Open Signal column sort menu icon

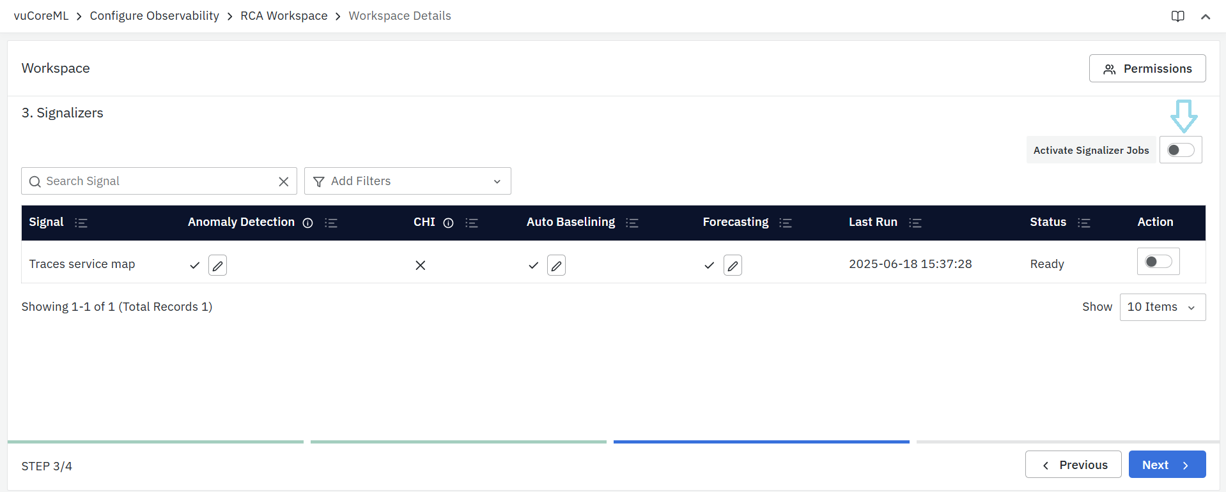pos(81,223)
